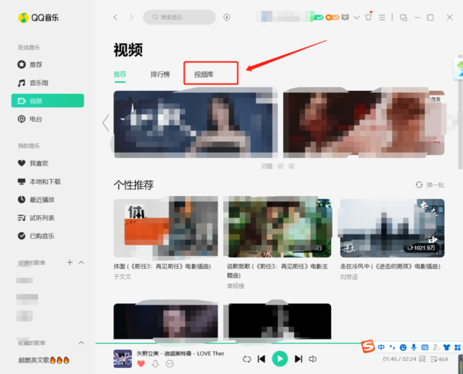Screen dimensions: 463x374
Task: Collapse the 创建的歌单 playlist section
Action: tap(82, 263)
